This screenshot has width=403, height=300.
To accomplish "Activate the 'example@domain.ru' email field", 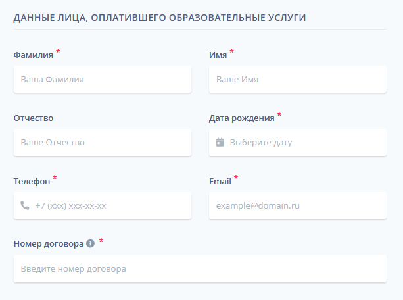I will (x=298, y=205).
